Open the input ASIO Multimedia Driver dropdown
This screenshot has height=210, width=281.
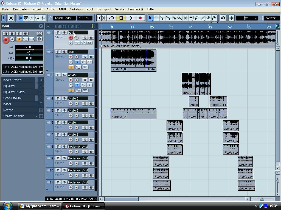pos(23,67)
